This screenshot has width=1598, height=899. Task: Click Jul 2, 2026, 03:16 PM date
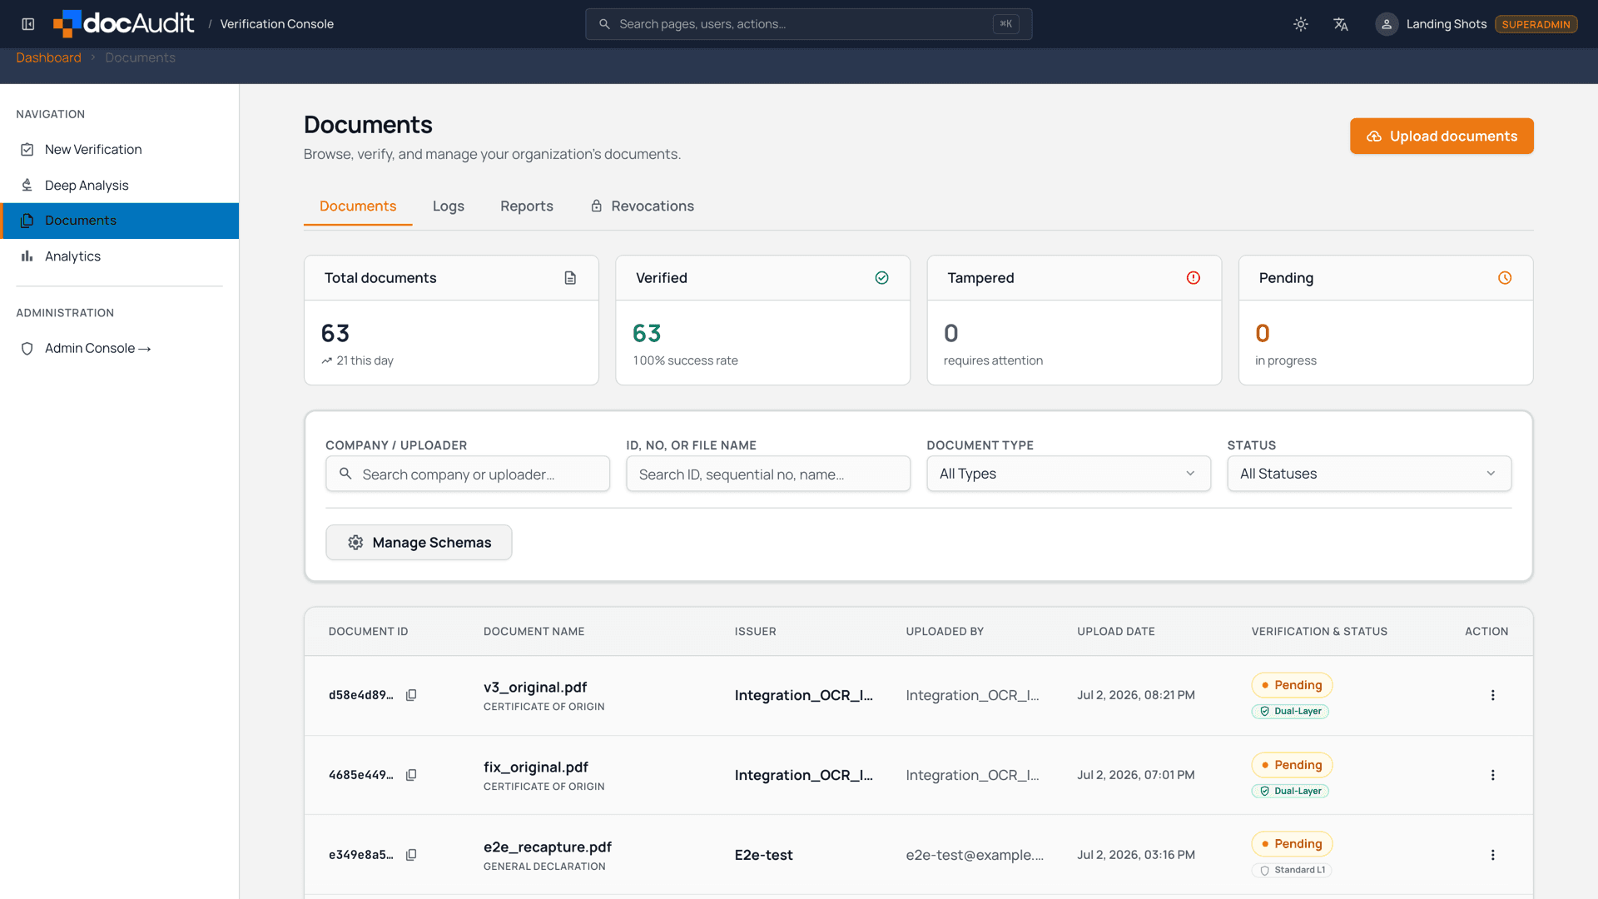tap(1136, 855)
